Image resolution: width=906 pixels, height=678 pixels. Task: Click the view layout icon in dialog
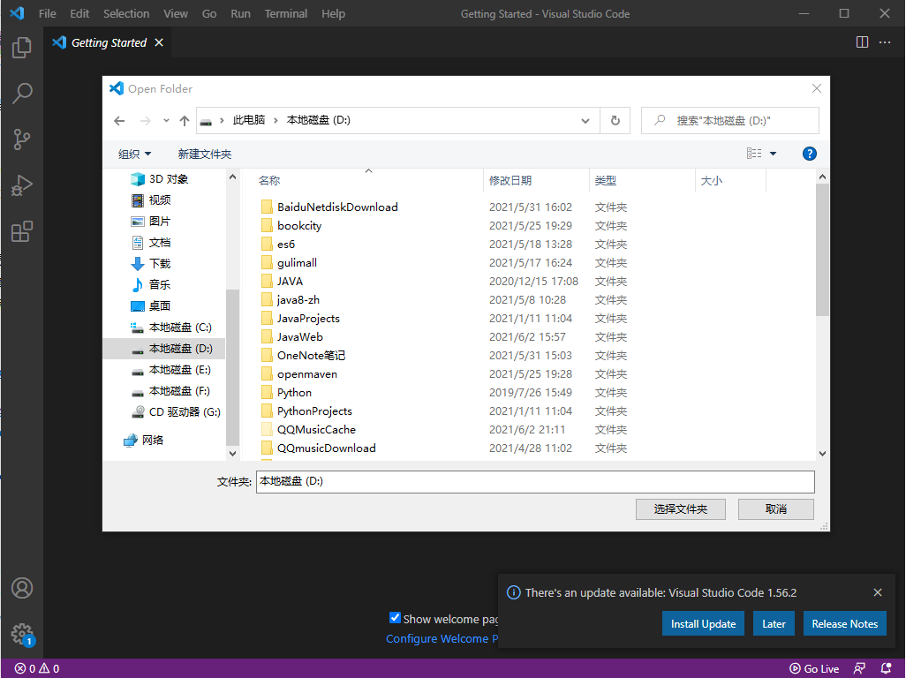pos(754,153)
